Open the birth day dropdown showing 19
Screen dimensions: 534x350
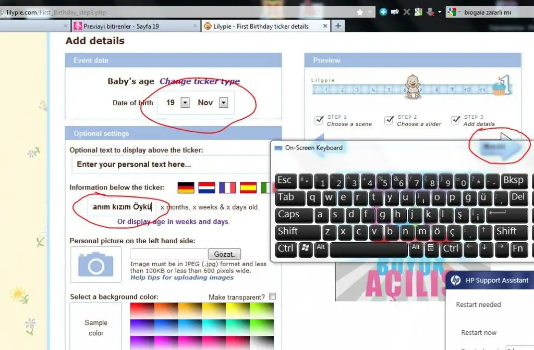click(x=185, y=103)
